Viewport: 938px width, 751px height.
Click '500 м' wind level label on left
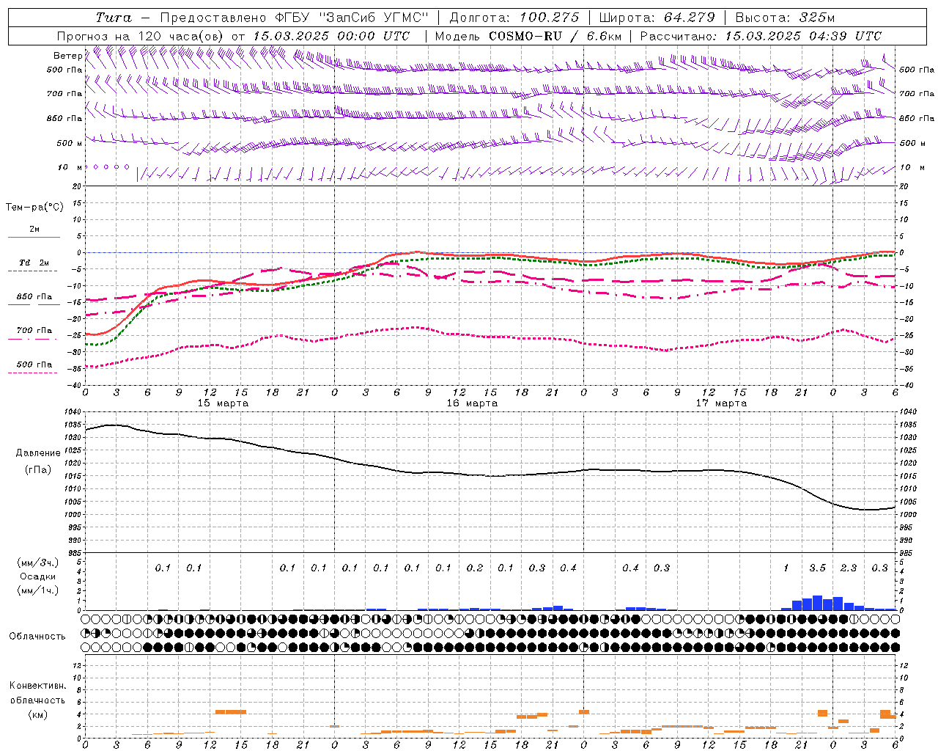coord(70,143)
